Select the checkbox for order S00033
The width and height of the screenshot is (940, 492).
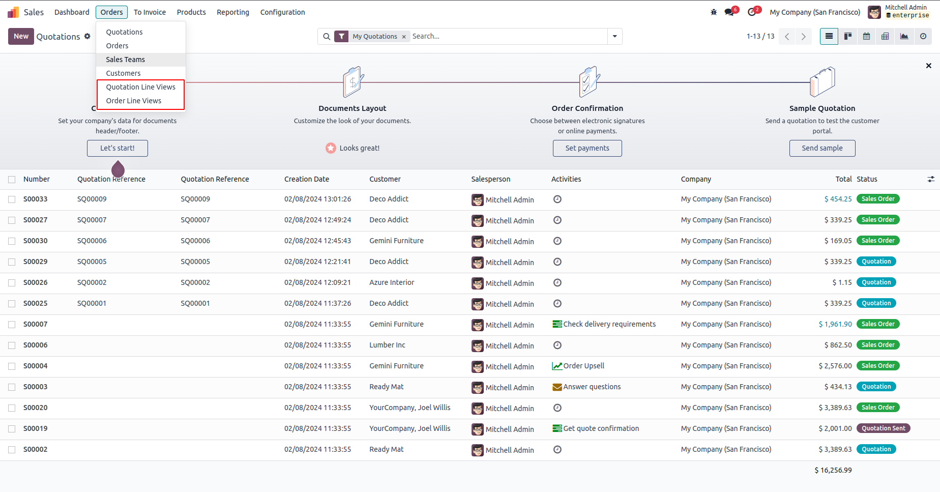(x=12, y=199)
